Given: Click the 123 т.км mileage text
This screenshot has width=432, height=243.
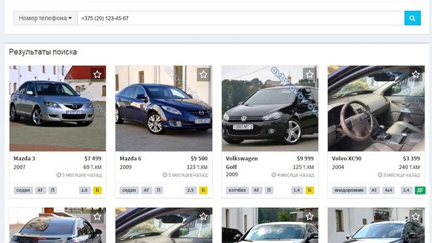Looking at the screenshot, I should tap(197, 167).
